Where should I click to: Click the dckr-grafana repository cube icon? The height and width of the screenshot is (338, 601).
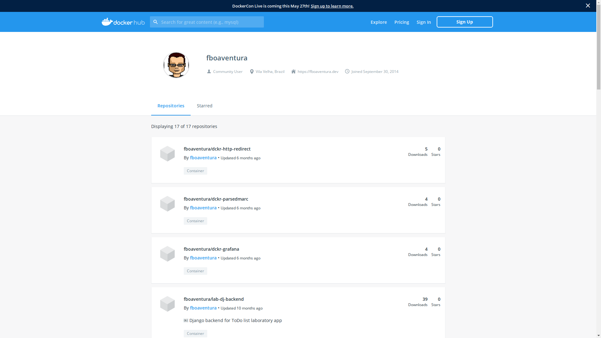[167, 254]
